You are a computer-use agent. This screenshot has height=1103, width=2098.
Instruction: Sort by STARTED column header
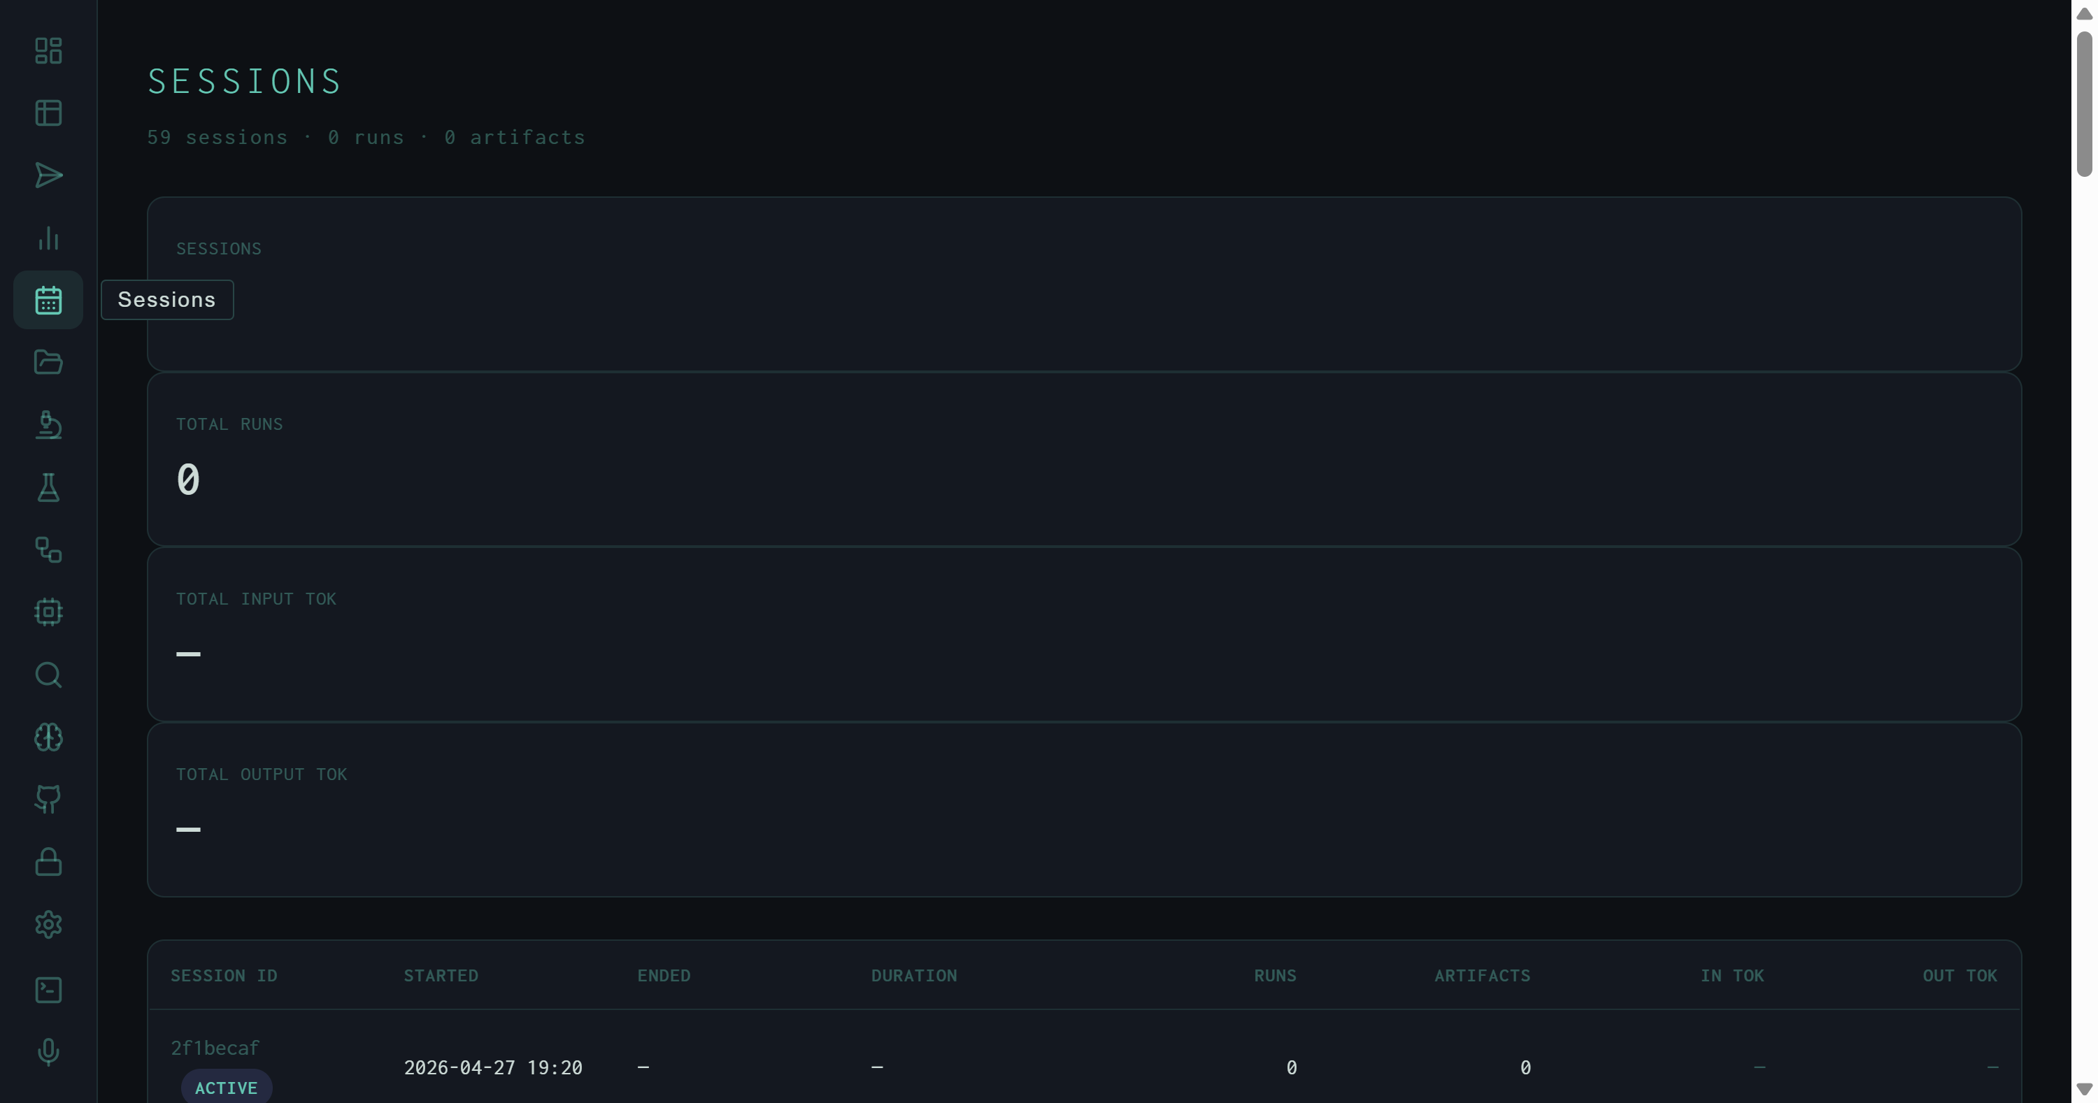tap(441, 975)
